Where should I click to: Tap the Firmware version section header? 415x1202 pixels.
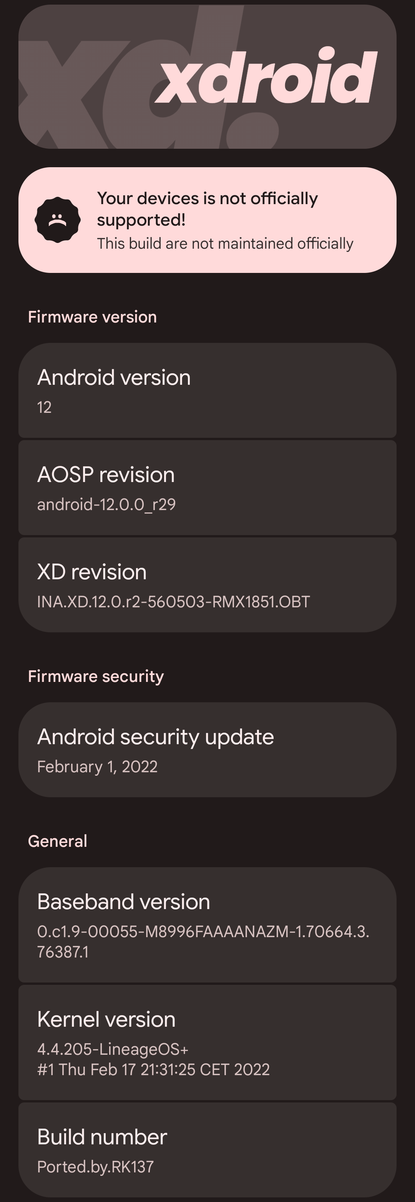click(x=92, y=317)
